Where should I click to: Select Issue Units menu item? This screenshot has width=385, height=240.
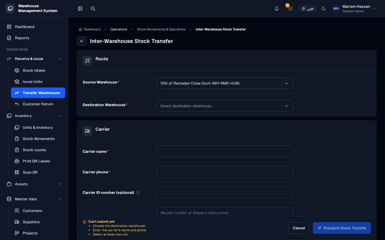coord(38,82)
